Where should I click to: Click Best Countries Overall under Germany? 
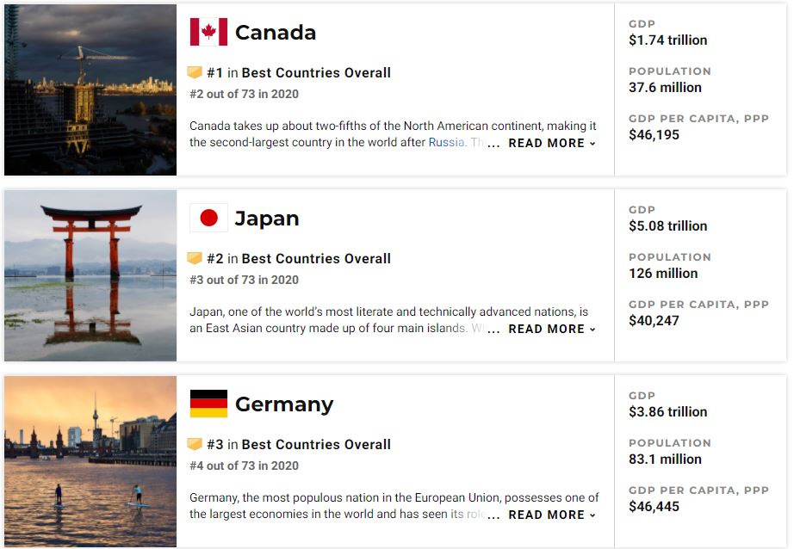(x=316, y=445)
